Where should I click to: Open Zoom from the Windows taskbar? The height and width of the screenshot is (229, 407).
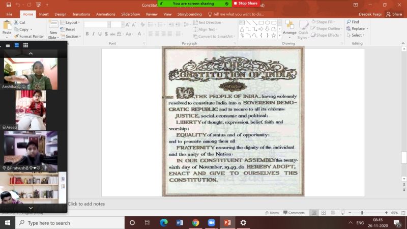point(211,223)
